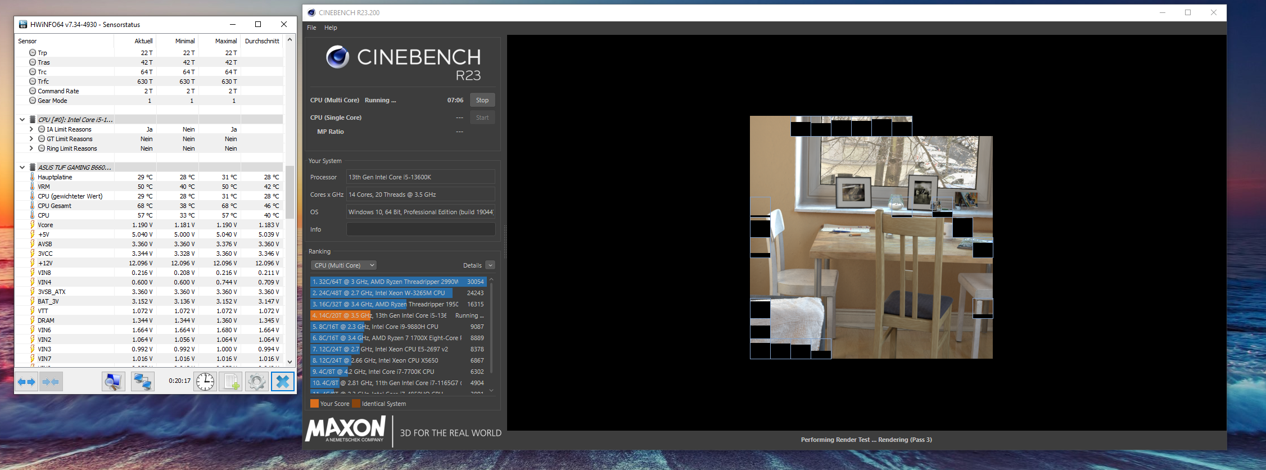1266x470 pixels.
Task: Click the Trp timing clock icon
Action: coord(33,52)
